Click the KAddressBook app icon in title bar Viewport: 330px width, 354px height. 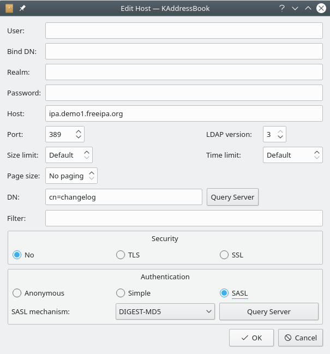[x=9, y=8]
